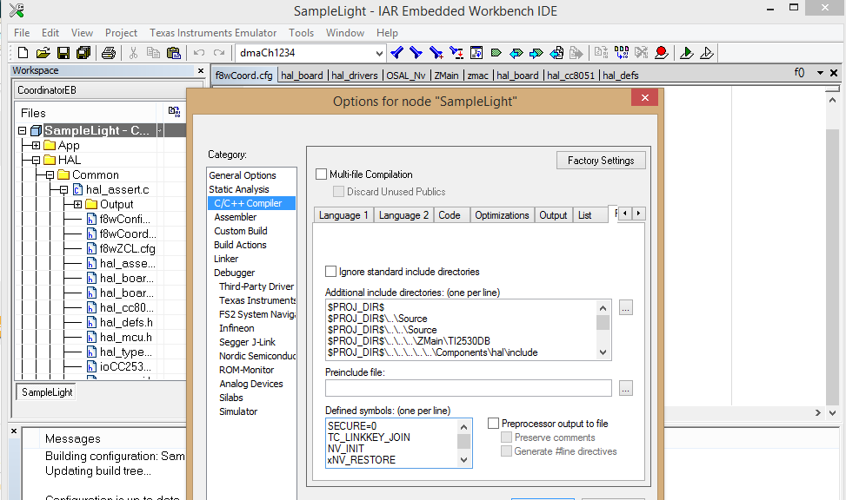Toggle Discard Unused Publics checkbox
Image resolution: width=846 pixels, height=500 pixels.
339,191
